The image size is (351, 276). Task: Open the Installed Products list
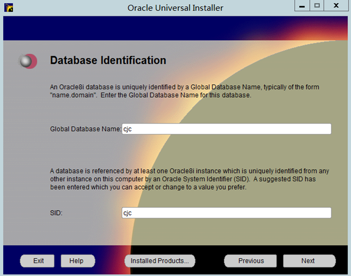click(159, 261)
